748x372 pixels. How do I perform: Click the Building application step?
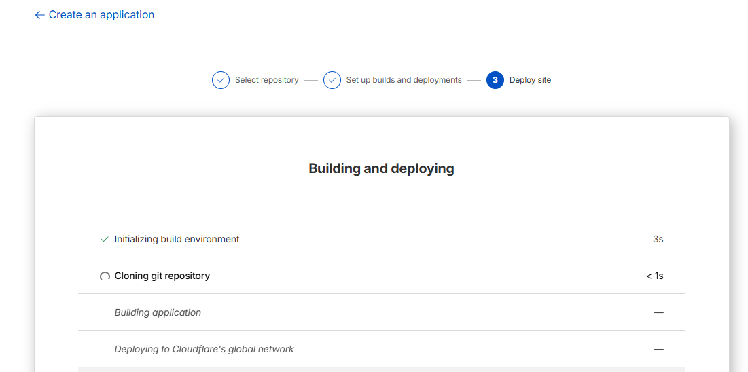[x=158, y=312]
